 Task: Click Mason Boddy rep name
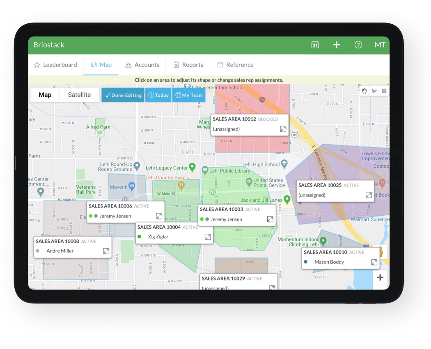(329, 262)
